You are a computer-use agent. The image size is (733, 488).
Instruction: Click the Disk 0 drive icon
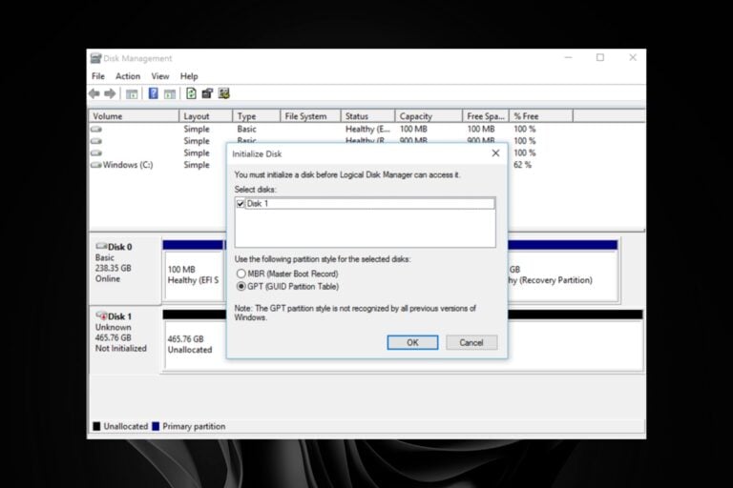pos(101,246)
